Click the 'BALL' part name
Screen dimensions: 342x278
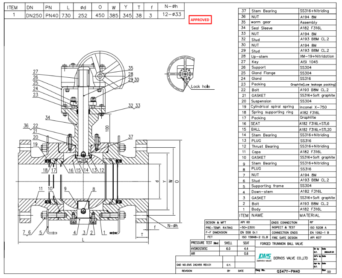point(255,129)
